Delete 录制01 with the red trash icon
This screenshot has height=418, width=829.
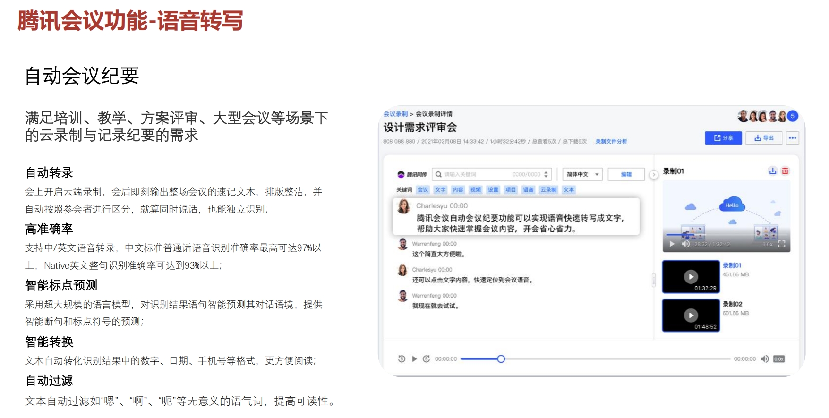point(785,171)
